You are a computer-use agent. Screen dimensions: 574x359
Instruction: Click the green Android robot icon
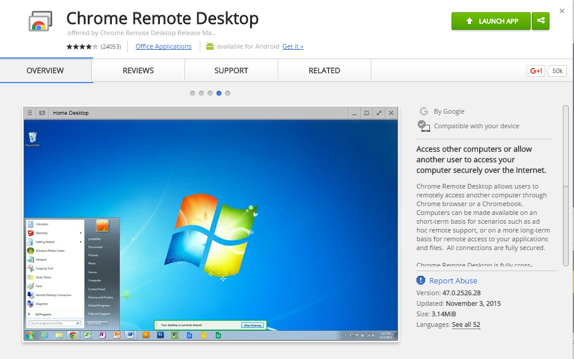tap(210, 46)
